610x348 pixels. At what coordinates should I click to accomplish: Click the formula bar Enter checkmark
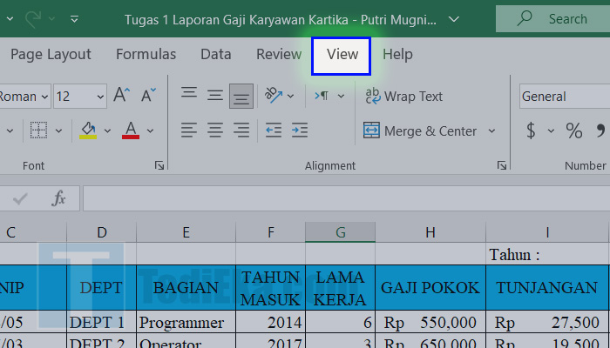20,199
